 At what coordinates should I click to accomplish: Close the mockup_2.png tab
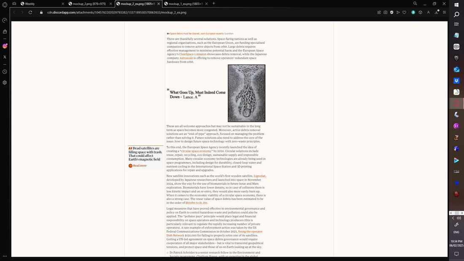[x=111, y=4]
